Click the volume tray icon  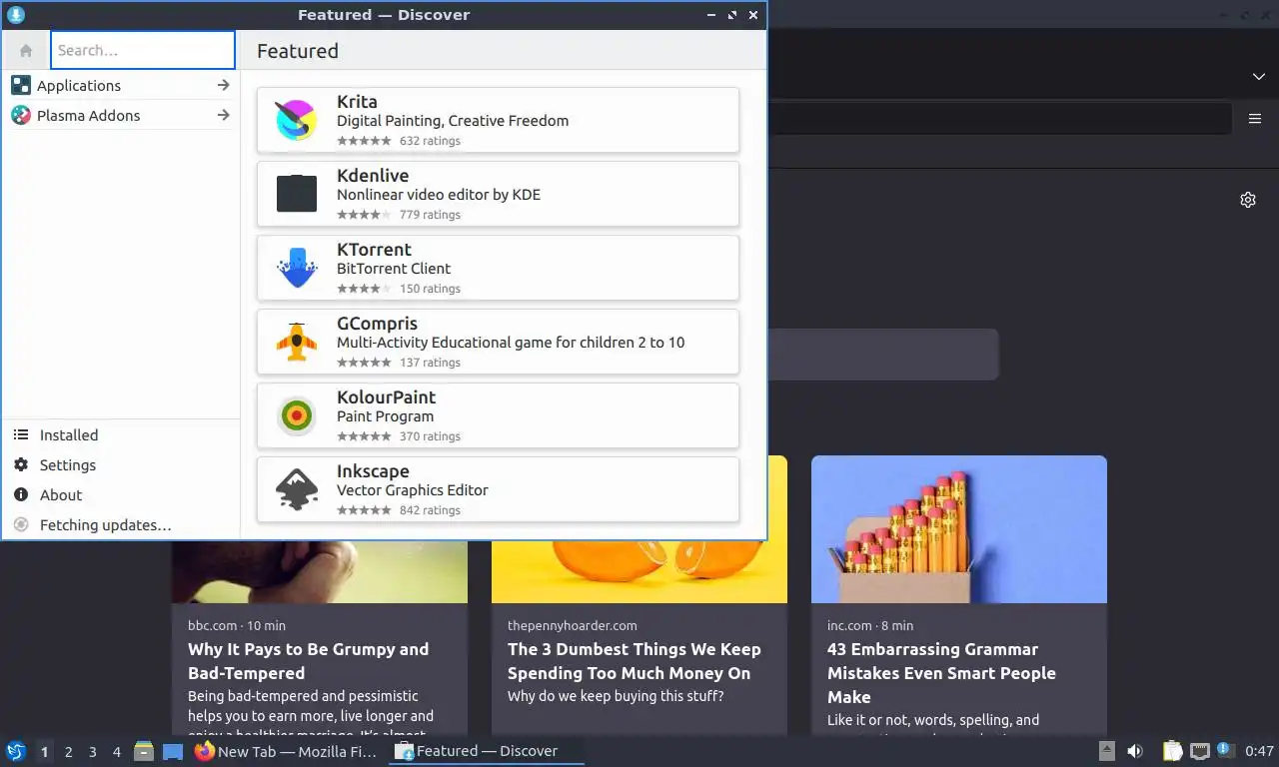1135,752
